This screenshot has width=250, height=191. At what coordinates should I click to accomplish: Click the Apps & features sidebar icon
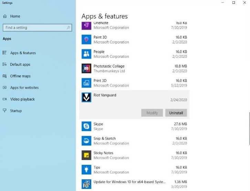[4, 53]
